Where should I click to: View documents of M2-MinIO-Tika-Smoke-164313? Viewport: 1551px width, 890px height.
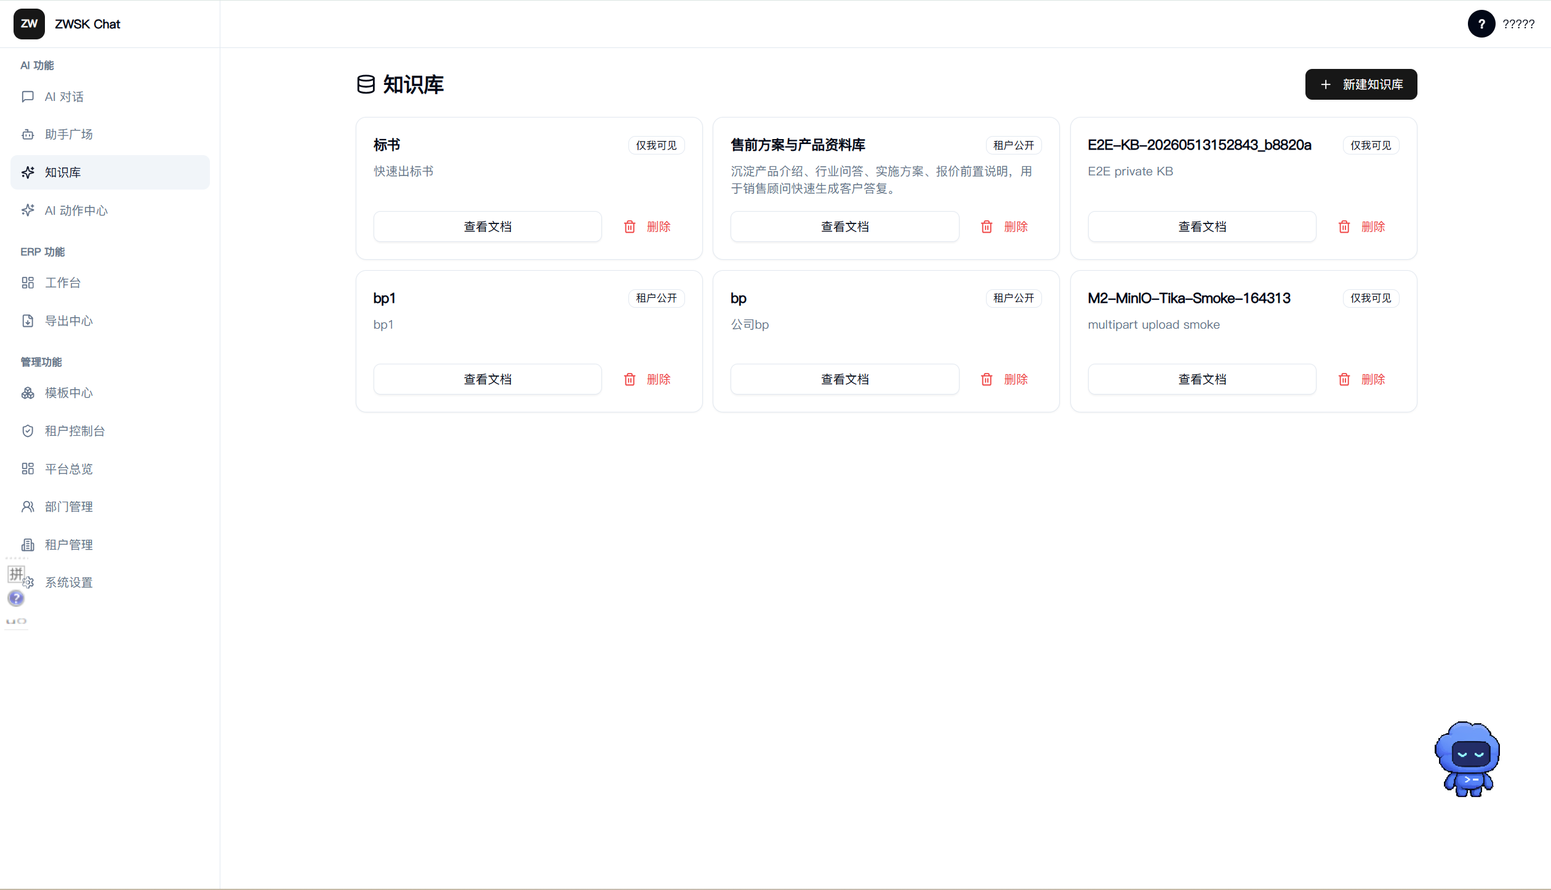[1202, 379]
